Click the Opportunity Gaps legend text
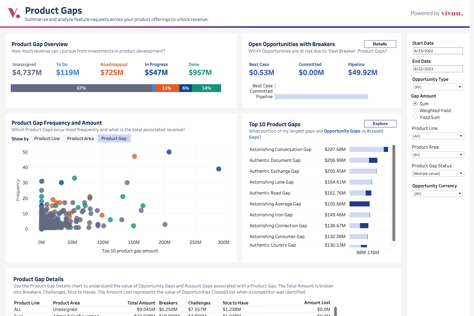474x316 pixels. [342, 131]
